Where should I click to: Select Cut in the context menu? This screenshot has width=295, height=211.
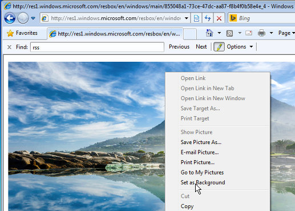(185, 196)
